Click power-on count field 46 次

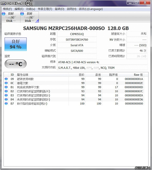point(137,51)
